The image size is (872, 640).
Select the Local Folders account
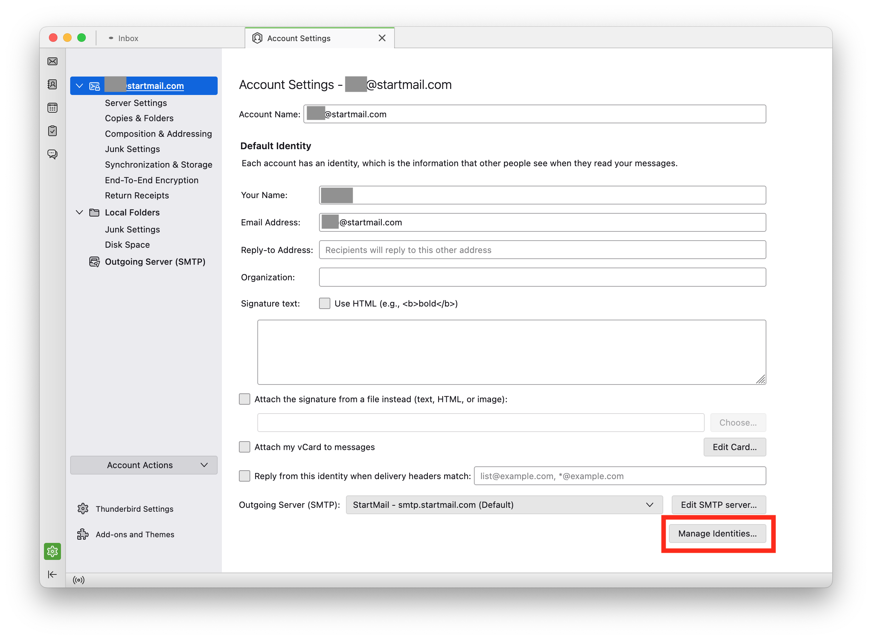click(132, 213)
